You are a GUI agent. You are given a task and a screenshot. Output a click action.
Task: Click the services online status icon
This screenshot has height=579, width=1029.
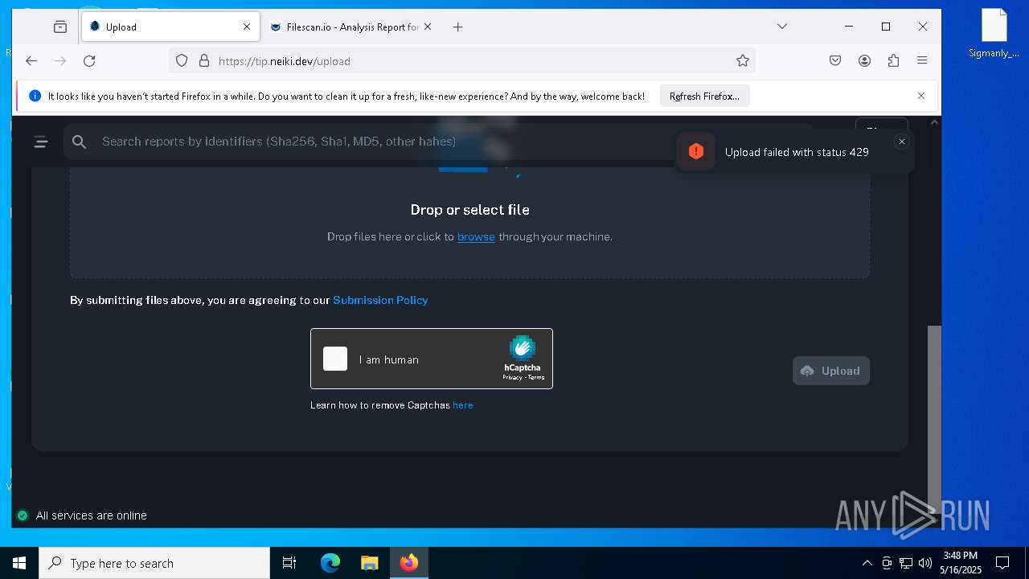(23, 515)
